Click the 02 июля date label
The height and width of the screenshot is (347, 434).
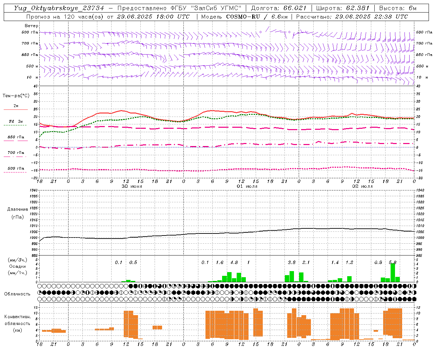pos(362,186)
